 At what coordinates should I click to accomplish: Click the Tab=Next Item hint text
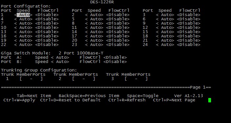pos(34,96)
